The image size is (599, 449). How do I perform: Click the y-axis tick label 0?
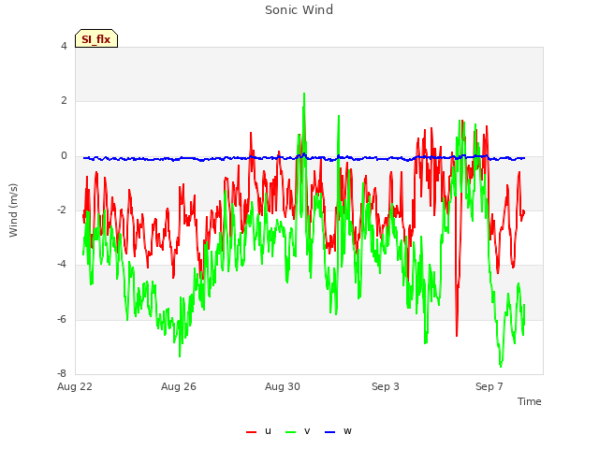click(64, 156)
